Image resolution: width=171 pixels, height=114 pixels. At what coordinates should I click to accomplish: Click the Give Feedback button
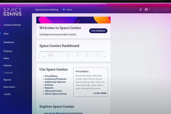tap(98, 31)
